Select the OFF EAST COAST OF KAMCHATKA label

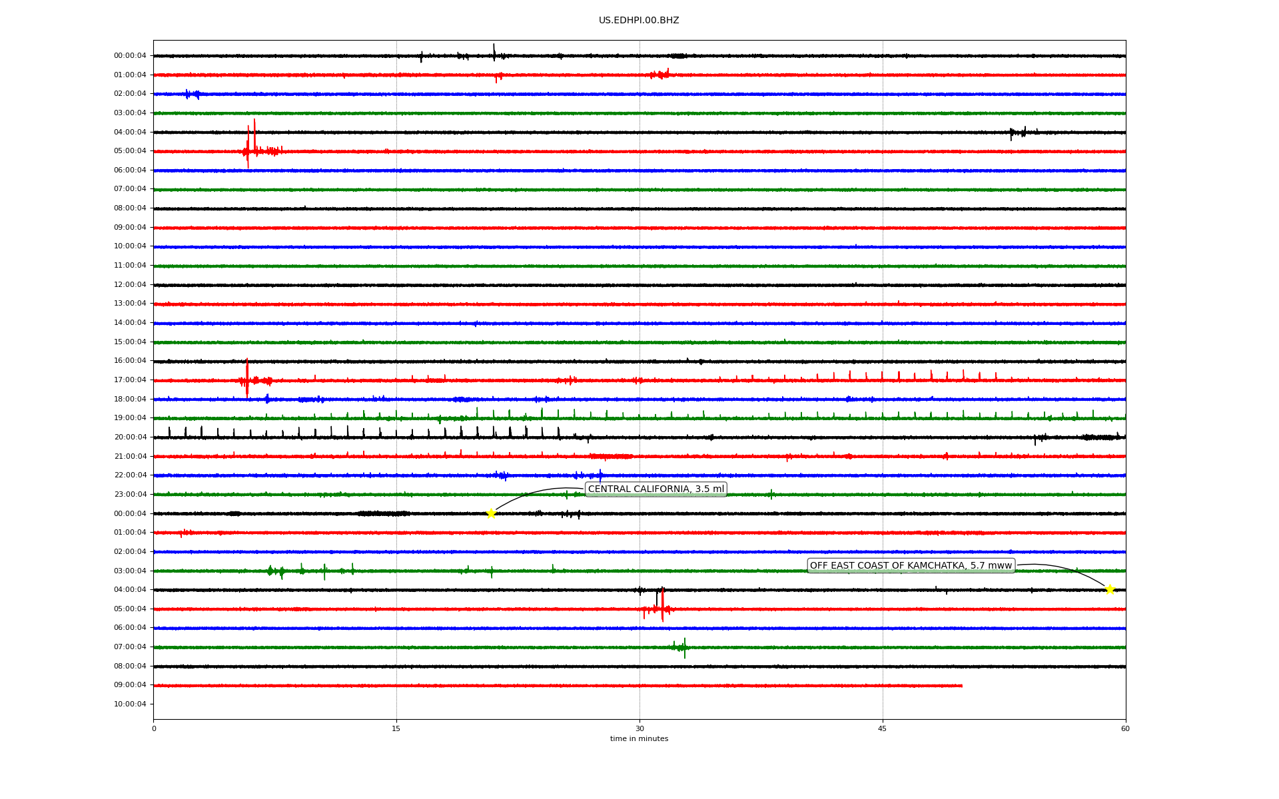910,566
